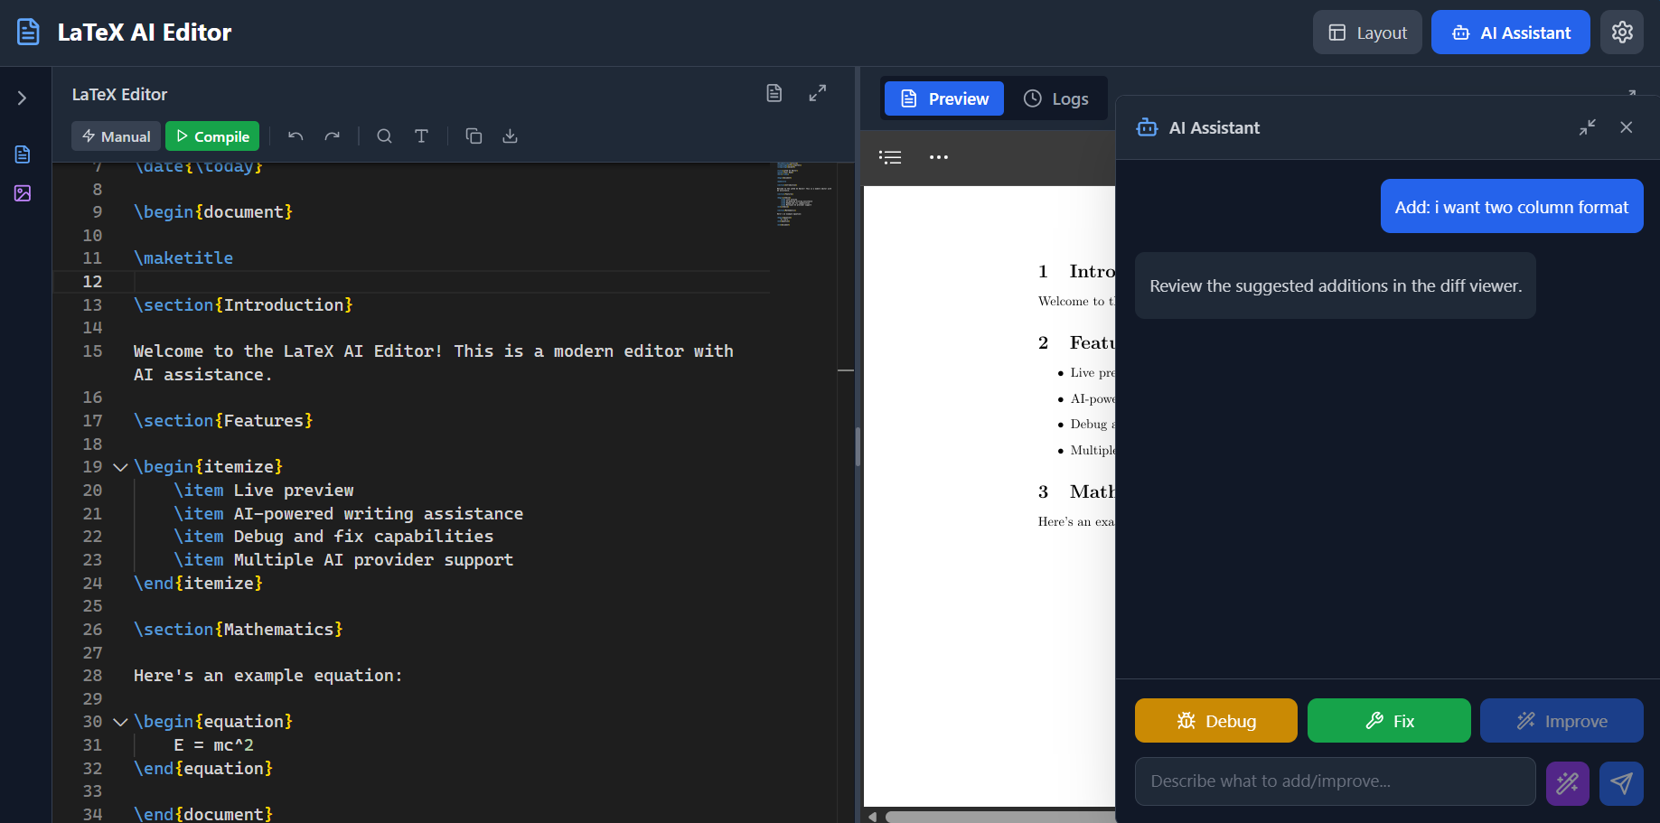Click the undo icon in the editor toolbar
The width and height of the screenshot is (1660, 823).
[x=295, y=136]
